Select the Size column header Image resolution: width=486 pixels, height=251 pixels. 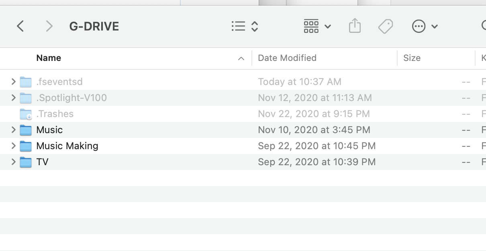412,58
